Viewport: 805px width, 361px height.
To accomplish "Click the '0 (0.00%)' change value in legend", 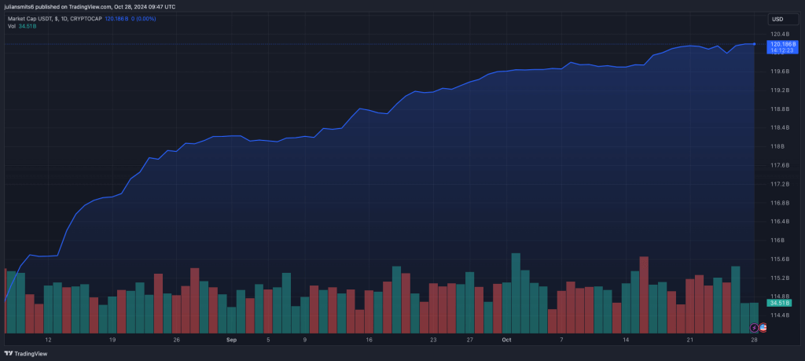I will pyautogui.click(x=143, y=19).
